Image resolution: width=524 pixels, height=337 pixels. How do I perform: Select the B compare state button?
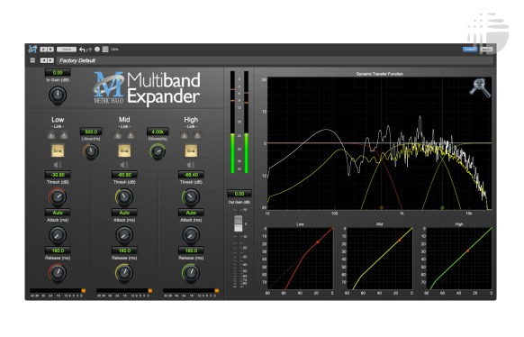pyautogui.click(x=50, y=50)
